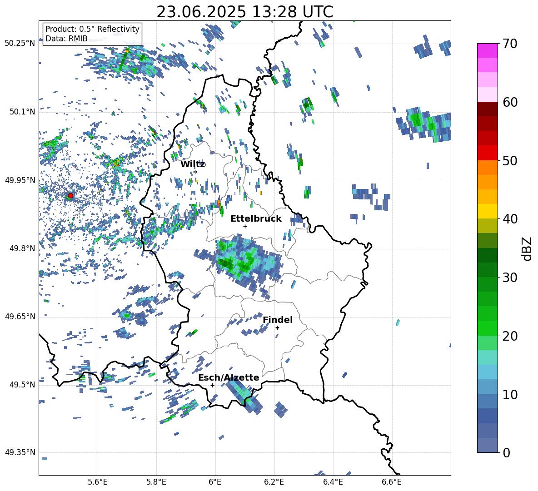Click the colorbar tick label 0
The image size is (538, 491).
click(506, 452)
